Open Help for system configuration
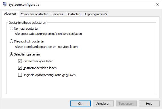 pos(149,104)
